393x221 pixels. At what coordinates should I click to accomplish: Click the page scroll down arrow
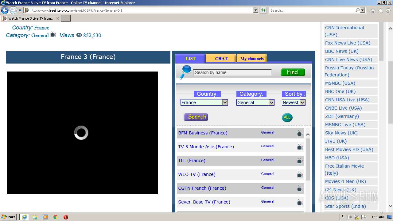click(390, 206)
